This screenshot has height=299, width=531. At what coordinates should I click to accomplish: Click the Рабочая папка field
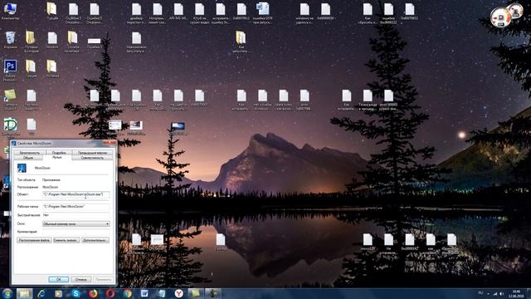pos(76,207)
